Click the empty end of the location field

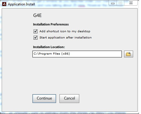(96, 54)
